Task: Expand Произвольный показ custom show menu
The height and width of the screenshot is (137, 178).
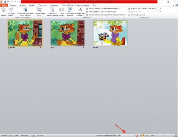Action: 39,12
